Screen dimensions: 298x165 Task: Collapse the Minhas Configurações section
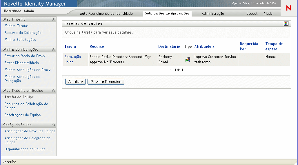(x=54, y=49)
